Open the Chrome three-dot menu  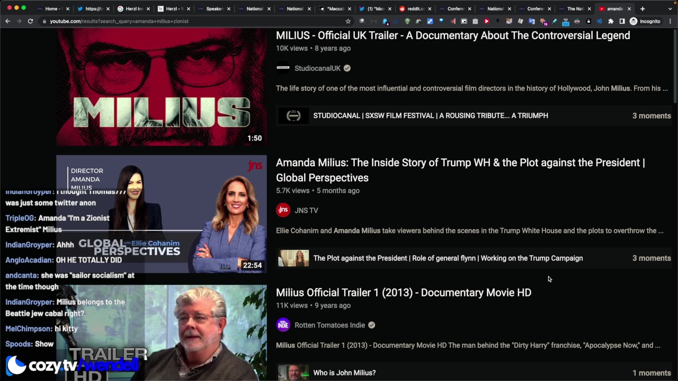670,21
